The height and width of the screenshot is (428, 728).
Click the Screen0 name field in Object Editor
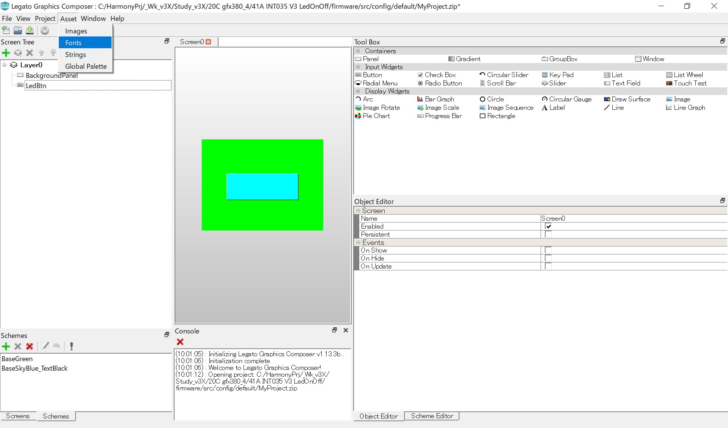(634, 218)
